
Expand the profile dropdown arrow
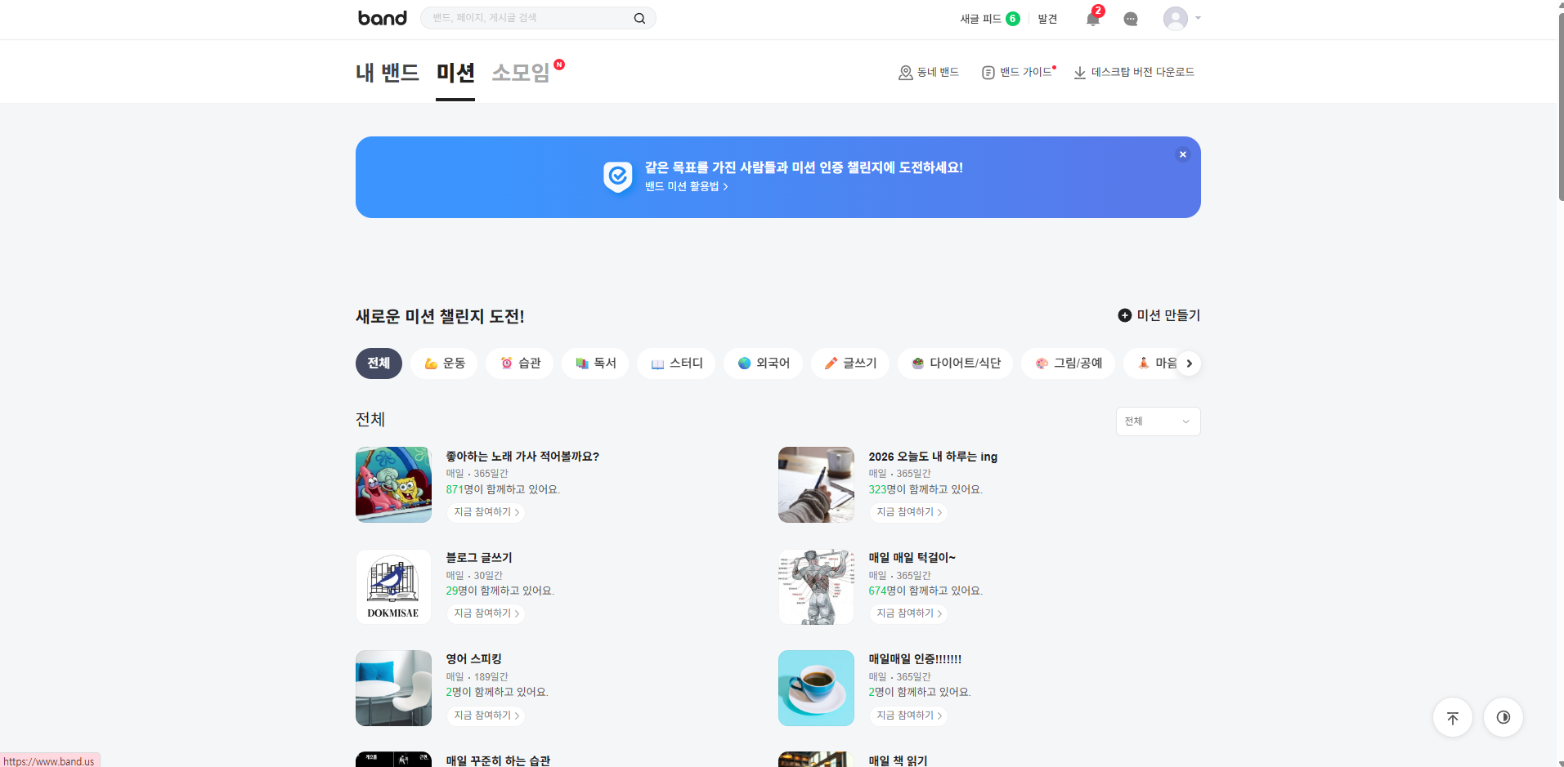[x=1198, y=18]
